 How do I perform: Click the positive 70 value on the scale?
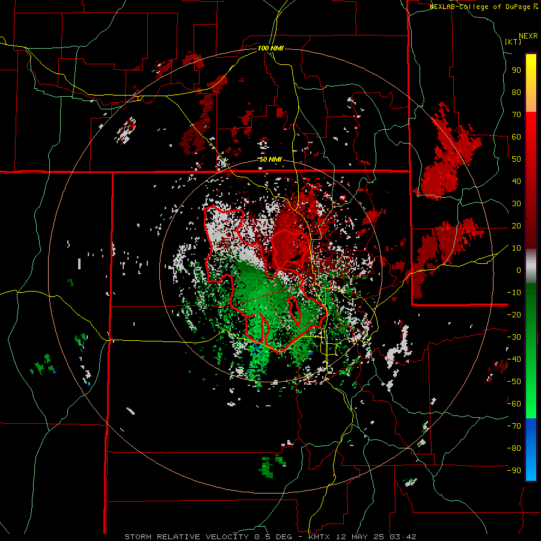point(516,115)
